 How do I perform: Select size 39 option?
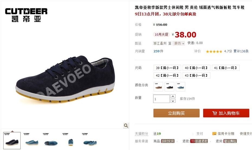point(167,68)
